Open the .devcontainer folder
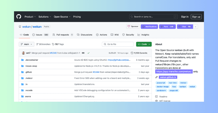Viewport: 218px width, 113px height. 32,60
